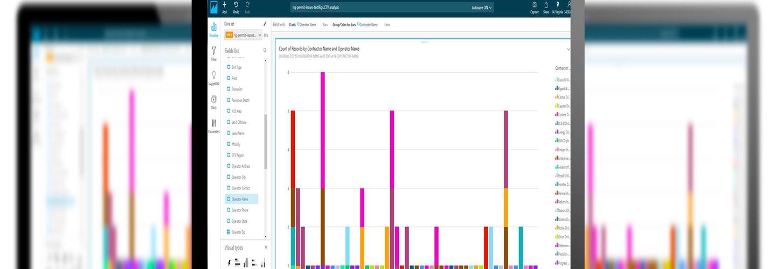Viewport: 776px width, 269px height.
Task: Click the analysis name input field
Action: (377, 8)
